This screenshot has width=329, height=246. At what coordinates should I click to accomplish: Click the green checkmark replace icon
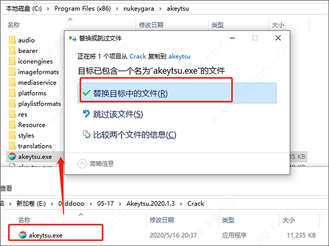coord(85,93)
